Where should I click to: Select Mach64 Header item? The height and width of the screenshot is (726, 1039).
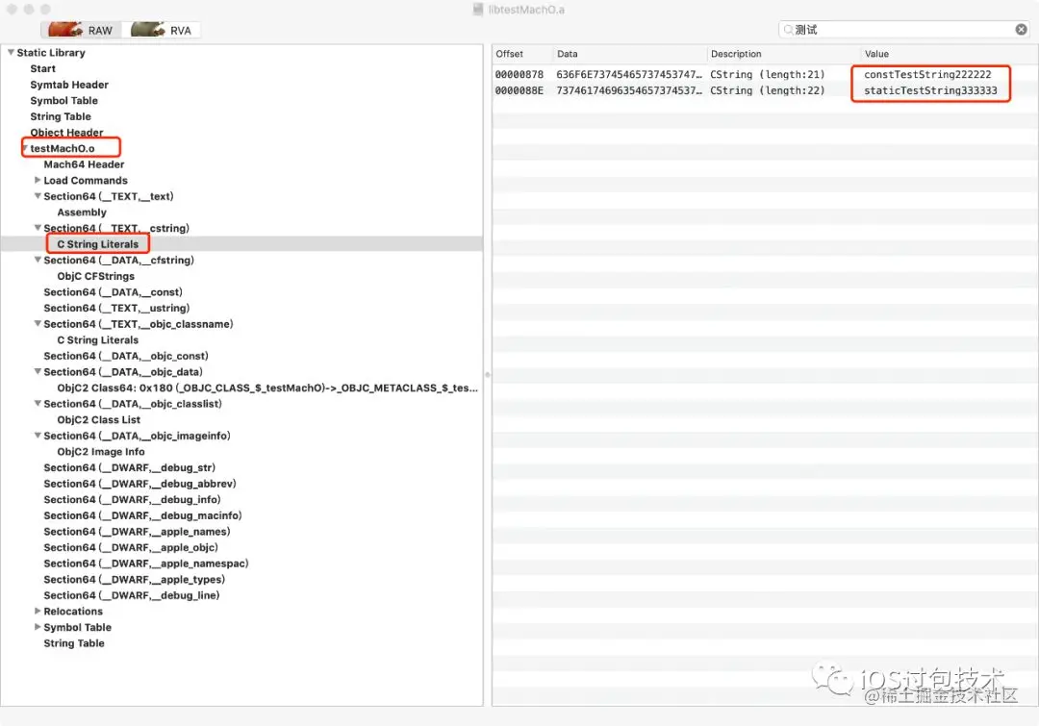84,164
